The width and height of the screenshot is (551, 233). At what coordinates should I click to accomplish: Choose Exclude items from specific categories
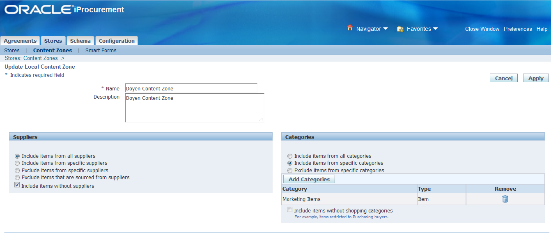click(x=290, y=170)
